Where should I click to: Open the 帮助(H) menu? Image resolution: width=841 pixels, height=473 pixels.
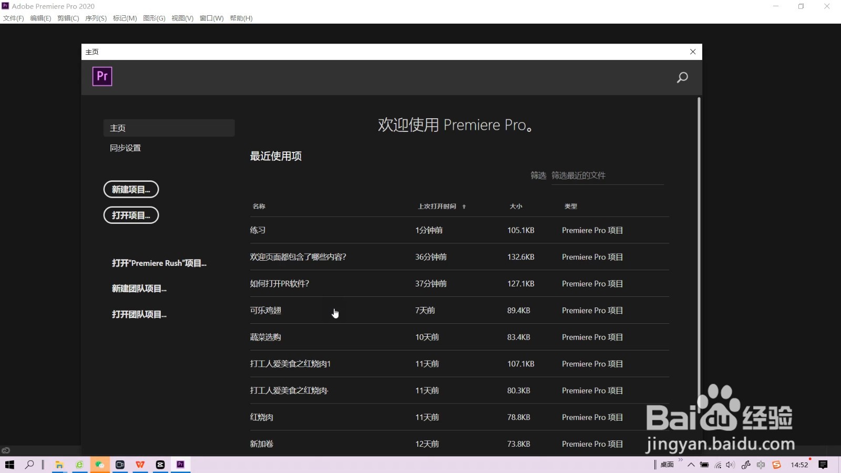coord(241,18)
